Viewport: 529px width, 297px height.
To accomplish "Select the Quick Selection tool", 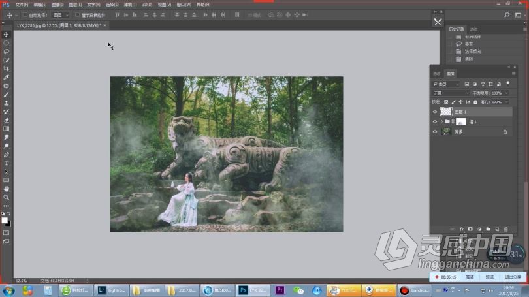I will point(6,60).
